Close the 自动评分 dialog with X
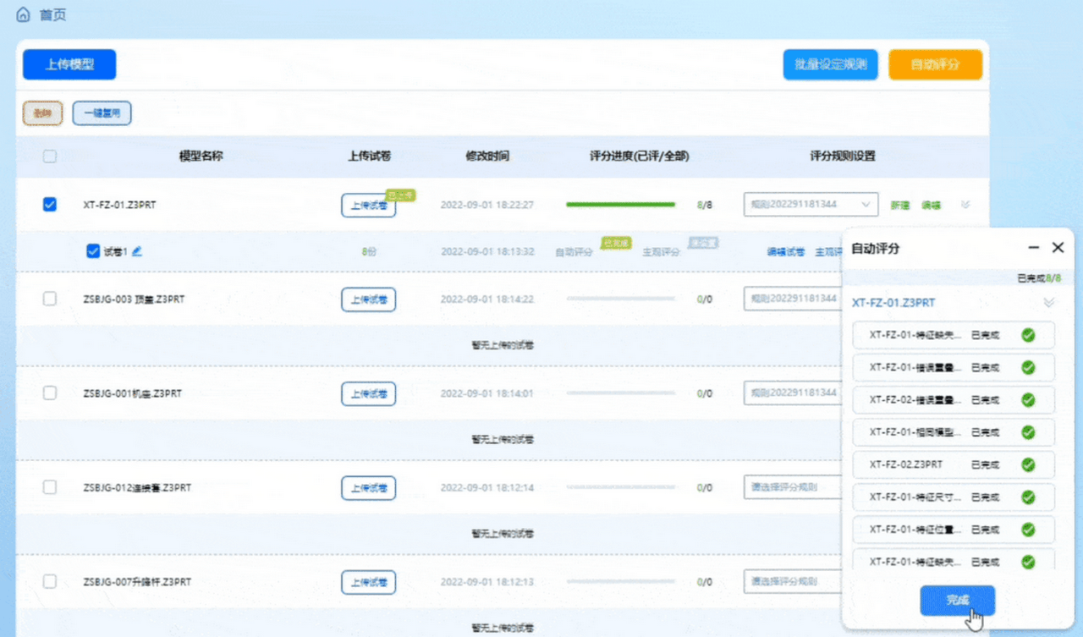The image size is (1083, 637). point(1058,248)
